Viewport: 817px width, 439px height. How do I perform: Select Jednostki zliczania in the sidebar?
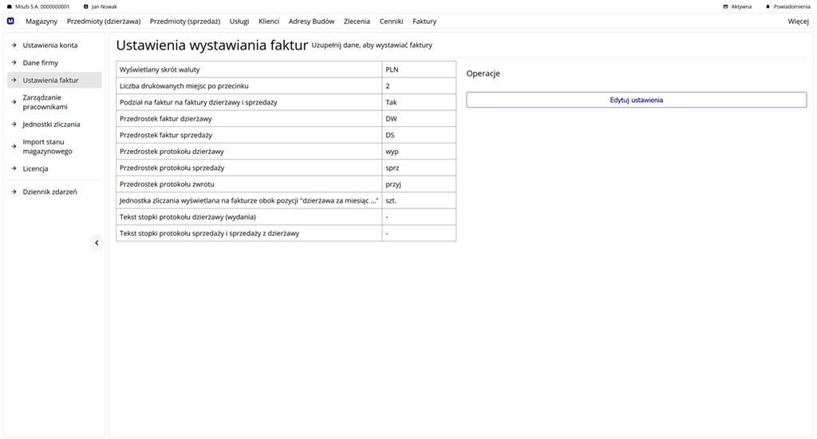[51, 125]
